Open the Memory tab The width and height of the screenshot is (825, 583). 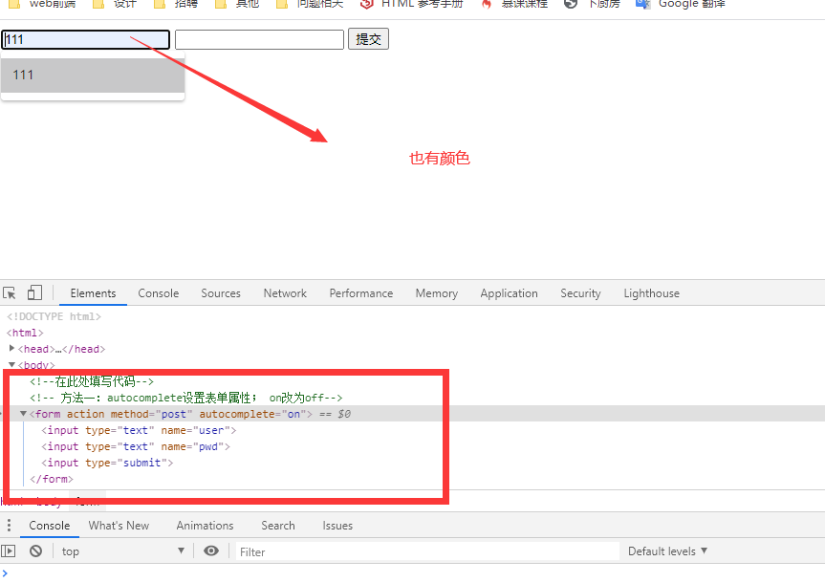tap(437, 293)
